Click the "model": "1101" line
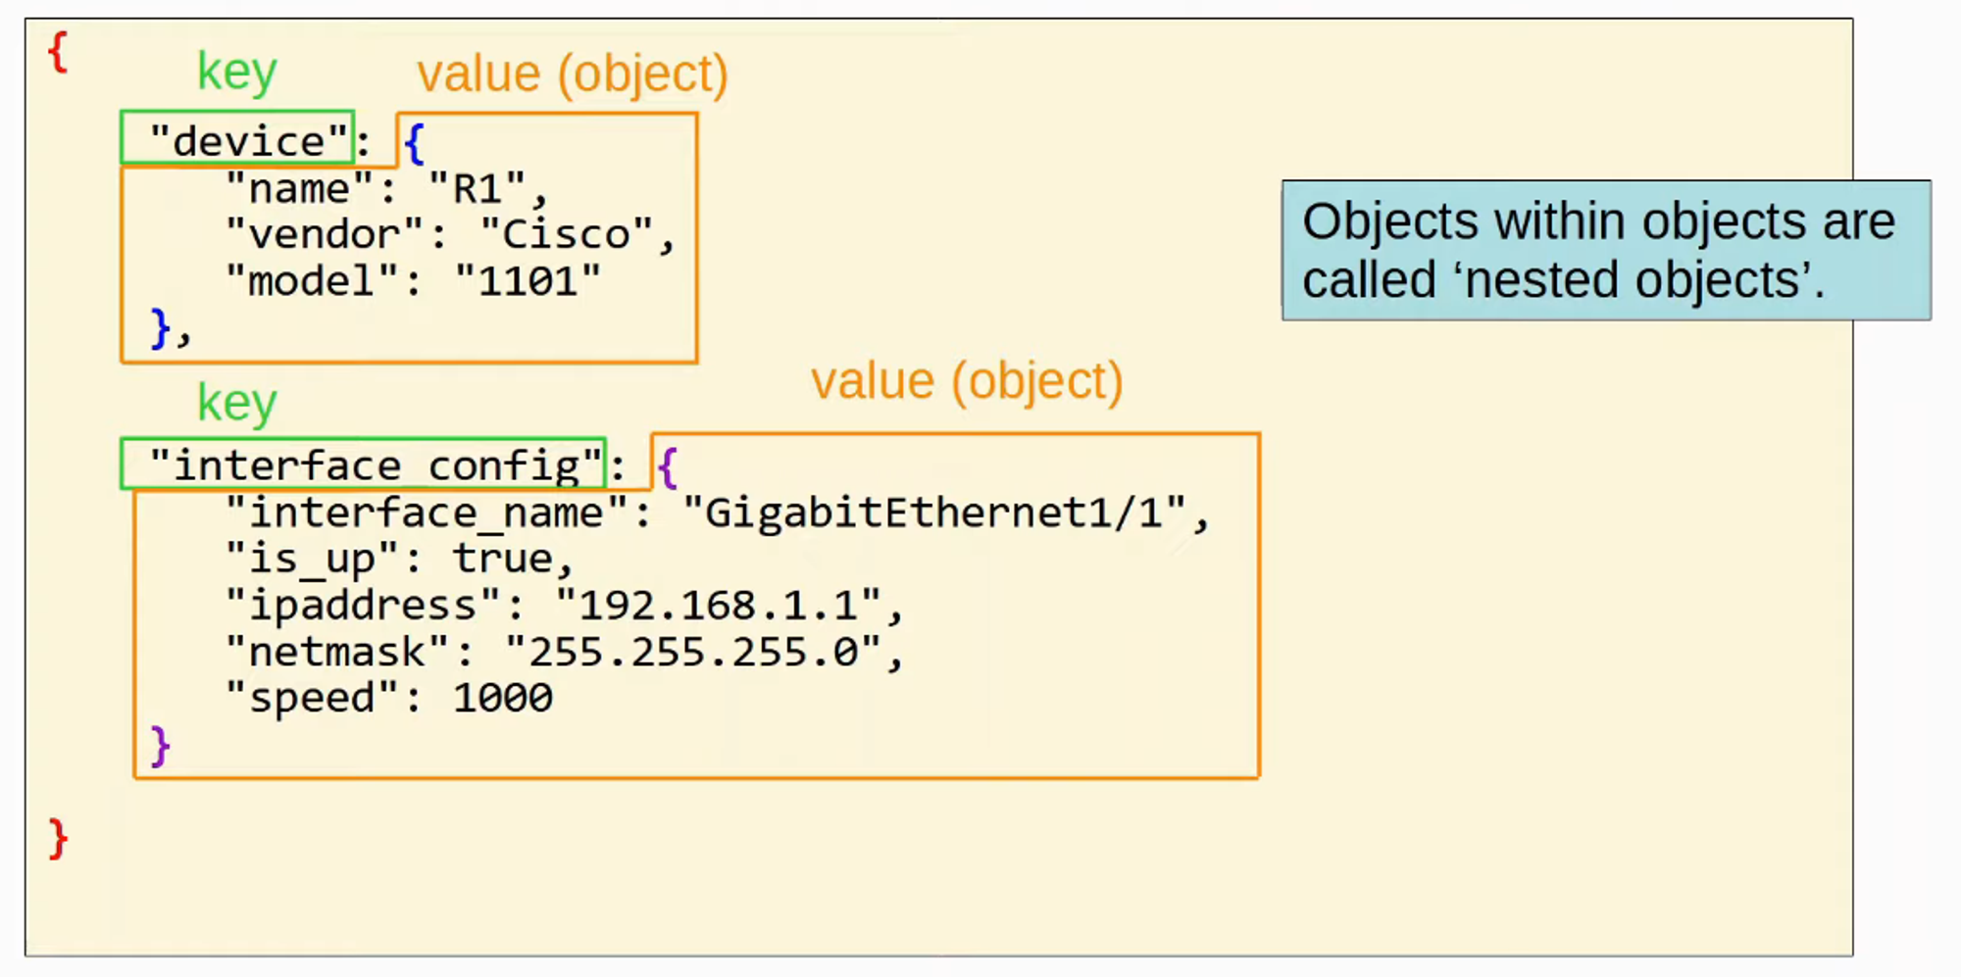The width and height of the screenshot is (1961, 977). click(412, 281)
